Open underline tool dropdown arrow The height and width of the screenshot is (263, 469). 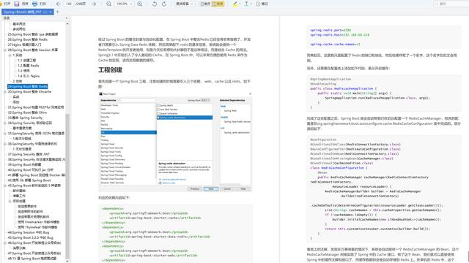pos(251,4)
